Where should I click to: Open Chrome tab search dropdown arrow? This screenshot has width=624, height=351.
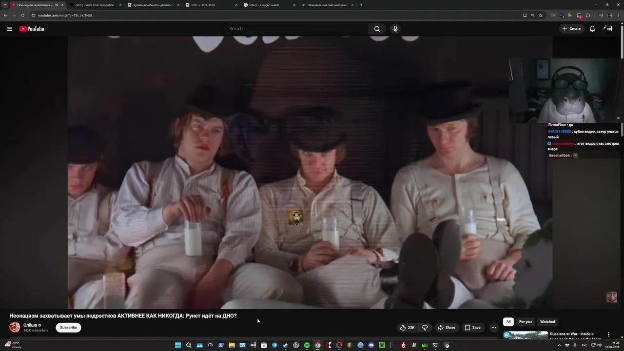[5, 5]
